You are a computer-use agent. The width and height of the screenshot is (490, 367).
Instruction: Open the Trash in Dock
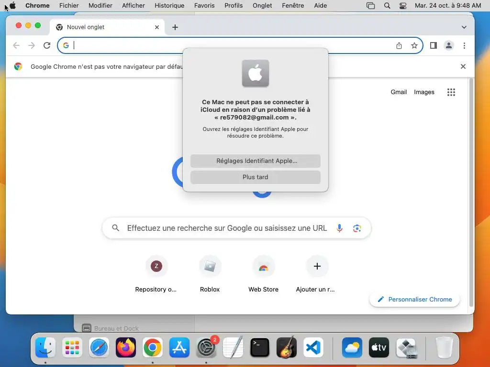444,347
